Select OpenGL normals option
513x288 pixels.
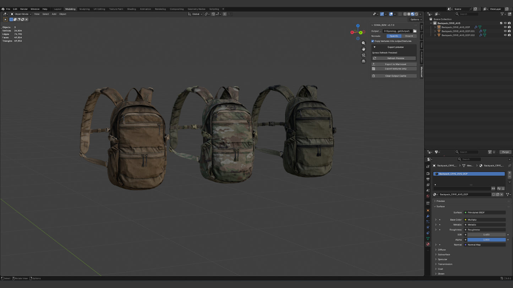(394, 36)
